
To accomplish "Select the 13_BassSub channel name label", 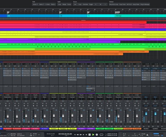I will 118,129.
